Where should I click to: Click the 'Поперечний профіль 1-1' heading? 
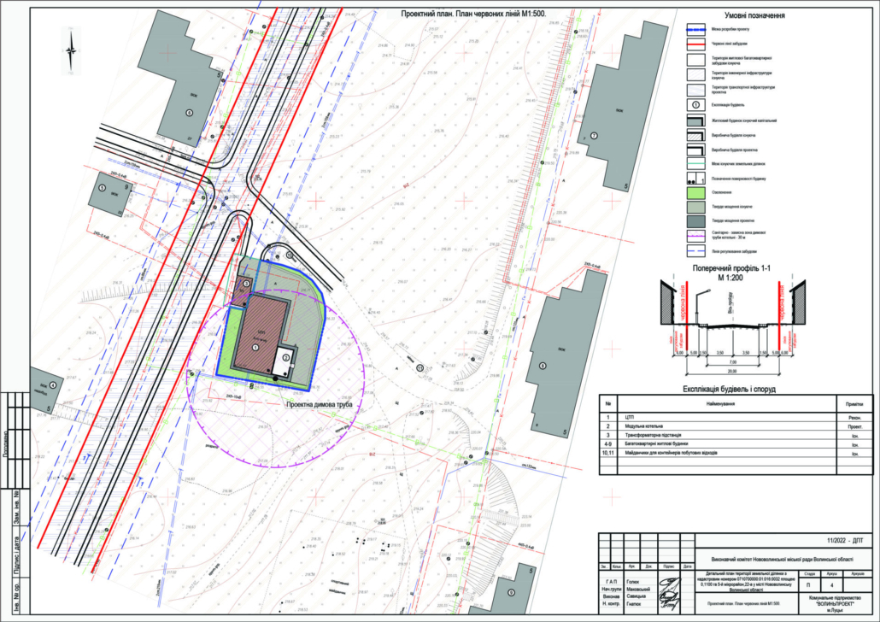[730, 268]
